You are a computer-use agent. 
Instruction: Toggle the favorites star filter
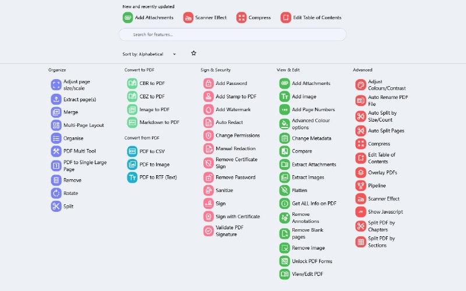point(193,54)
